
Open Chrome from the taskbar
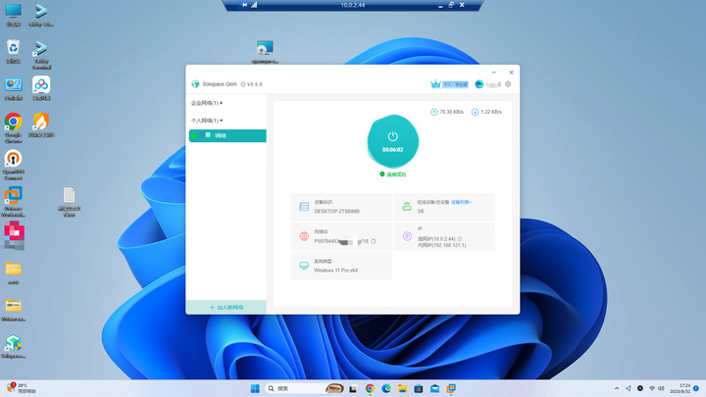370,388
